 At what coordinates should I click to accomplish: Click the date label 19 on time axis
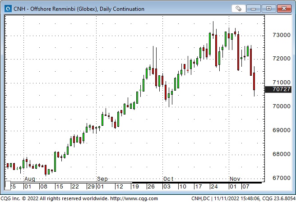pyautogui.click(x=135, y=187)
